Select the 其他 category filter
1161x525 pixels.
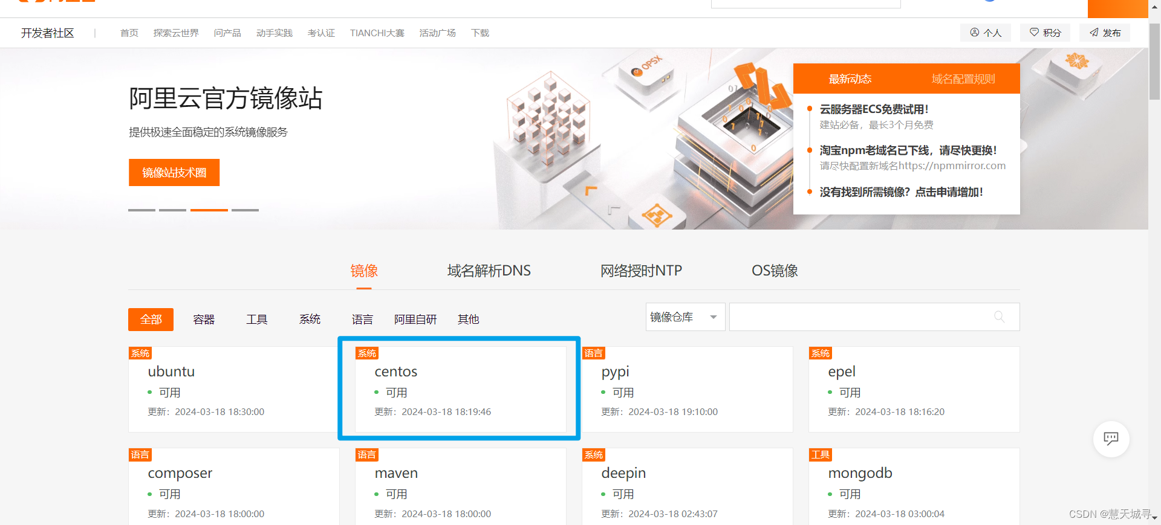[x=468, y=320]
